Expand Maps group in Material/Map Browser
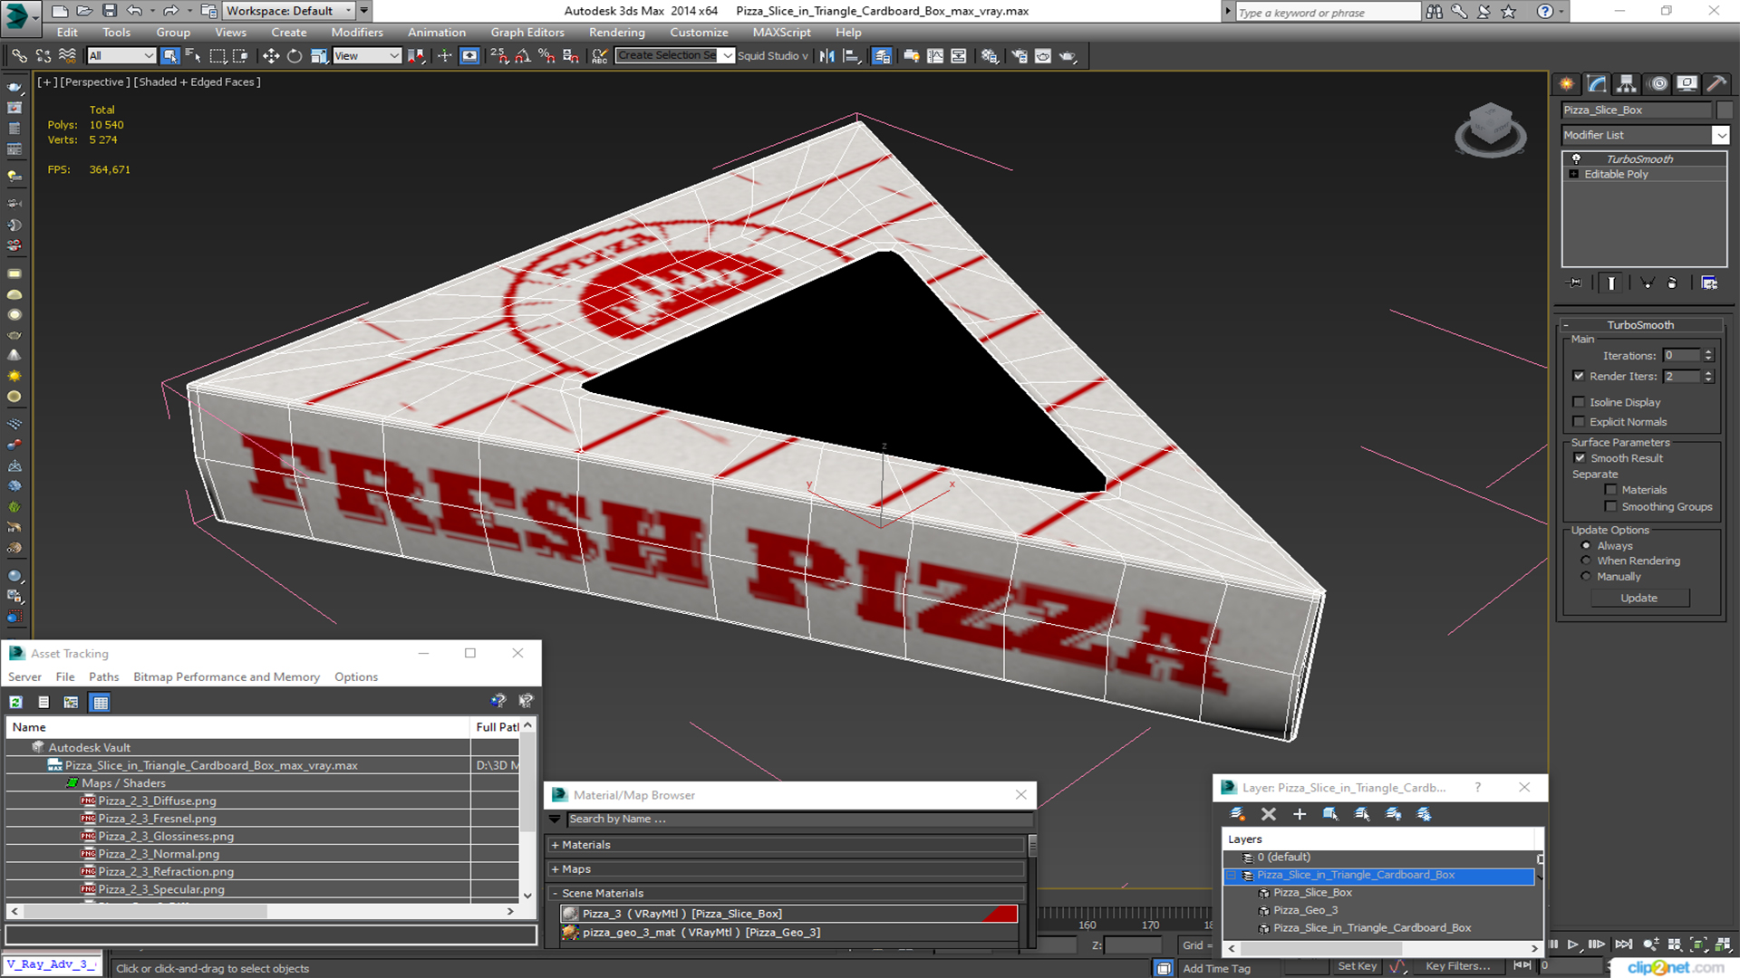 556,869
